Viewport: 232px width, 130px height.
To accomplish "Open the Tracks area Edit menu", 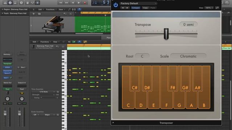I will 41,9.
